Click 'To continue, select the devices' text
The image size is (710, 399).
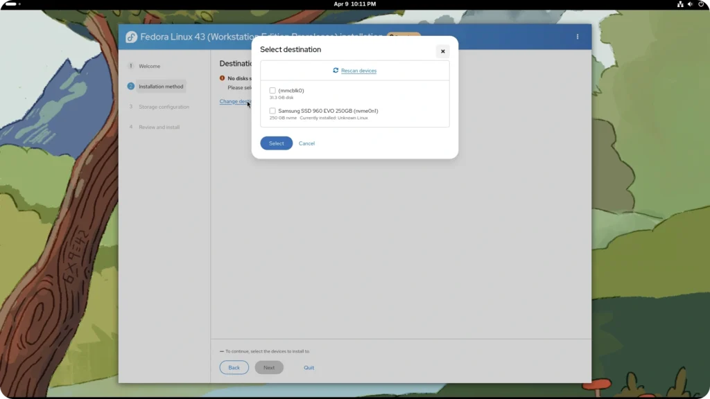268,351
